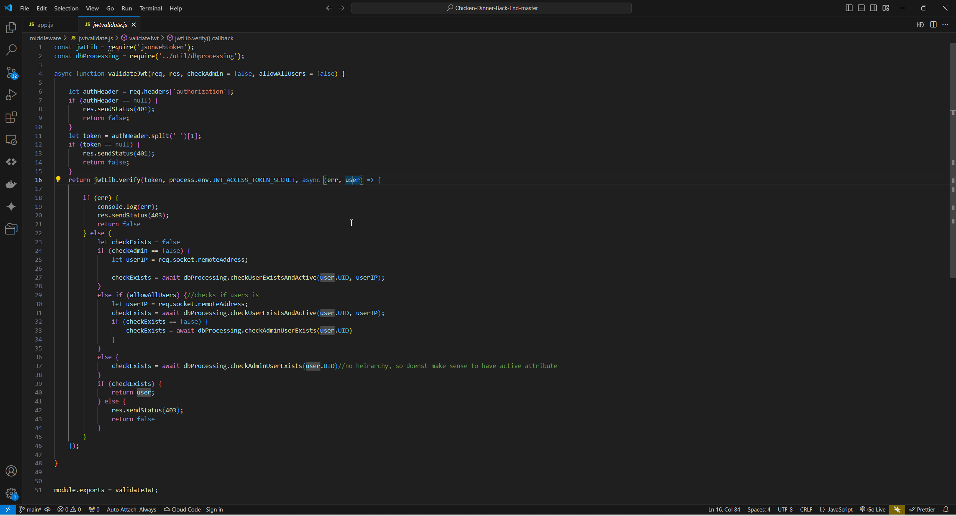Open the Terminal menu
The height and width of the screenshot is (516, 956).
point(150,8)
